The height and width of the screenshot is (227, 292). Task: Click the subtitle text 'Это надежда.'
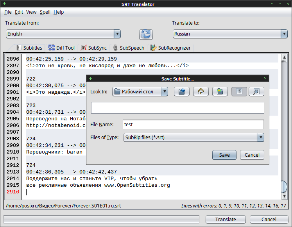(56, 92)
